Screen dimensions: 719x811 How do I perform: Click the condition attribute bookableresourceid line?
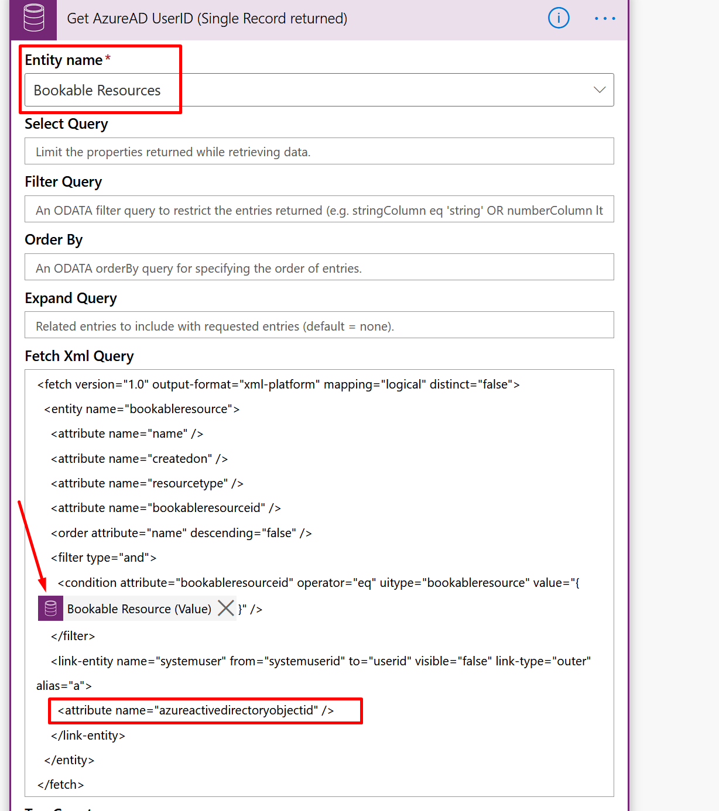click(x=318, y=583)
